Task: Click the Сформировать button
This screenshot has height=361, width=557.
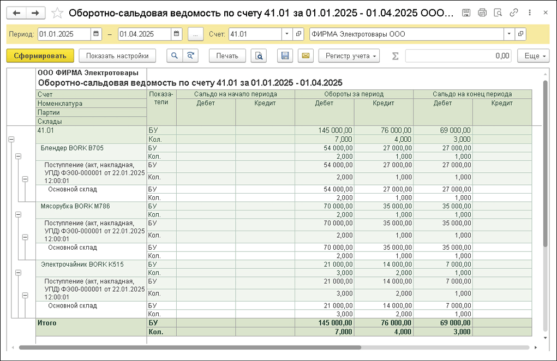Action: pos(39,56)
